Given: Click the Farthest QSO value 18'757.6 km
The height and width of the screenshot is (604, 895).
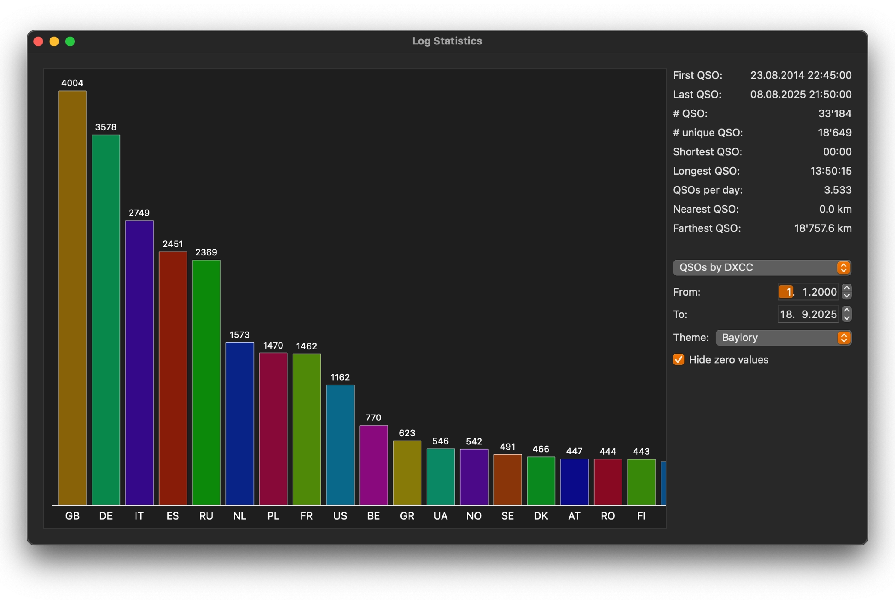Looking at the screenshot, I should tap(823, 228).
